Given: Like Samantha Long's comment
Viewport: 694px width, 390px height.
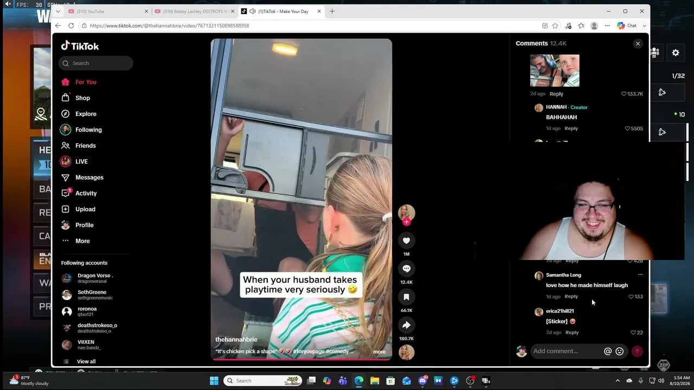Looking at the screenshot, I should click(631, 297).
